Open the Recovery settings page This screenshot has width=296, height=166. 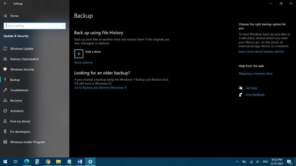click(16, 101)
